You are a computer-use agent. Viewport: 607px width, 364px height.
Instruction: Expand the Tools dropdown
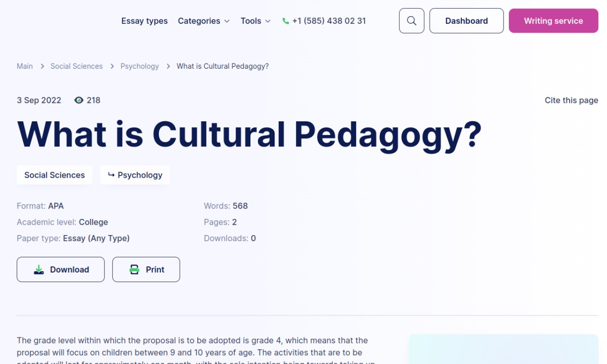coord(256,21)
